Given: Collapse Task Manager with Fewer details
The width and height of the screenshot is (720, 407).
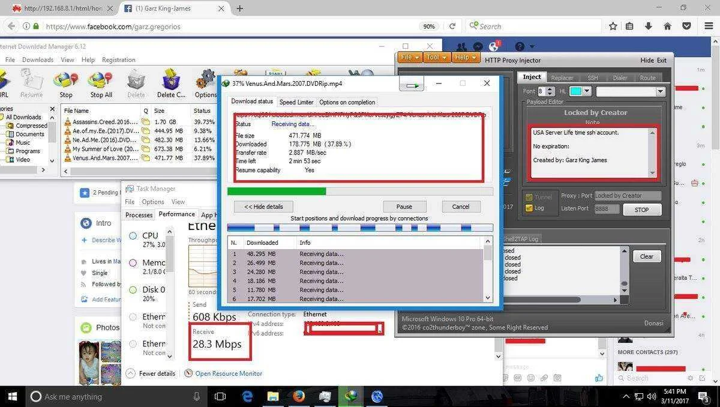Looking at the screenshot, I should (151, 373).
